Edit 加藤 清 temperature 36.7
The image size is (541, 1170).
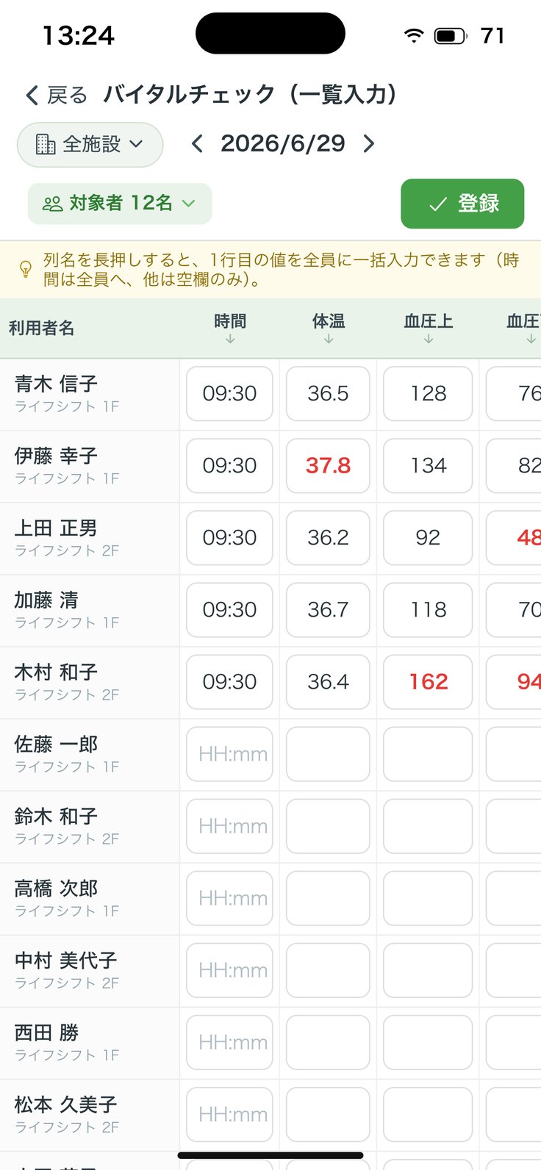pos(328,610)
